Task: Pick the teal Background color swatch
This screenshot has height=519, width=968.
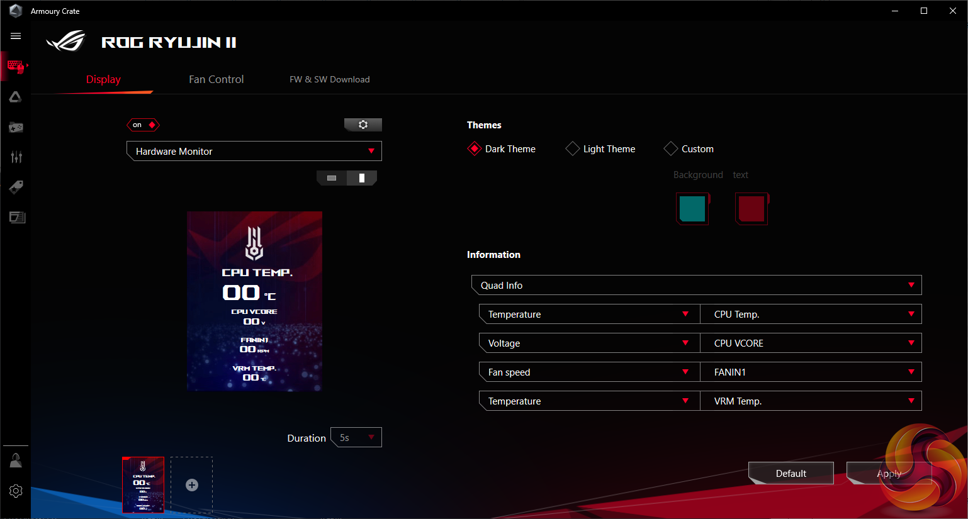Action: [x=692, y=208]
